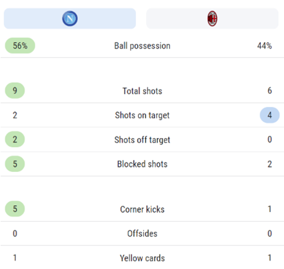Click Milan's blue 4 shots on target badge
Viewport: 284px width, 269px height.
coord(270,115)
